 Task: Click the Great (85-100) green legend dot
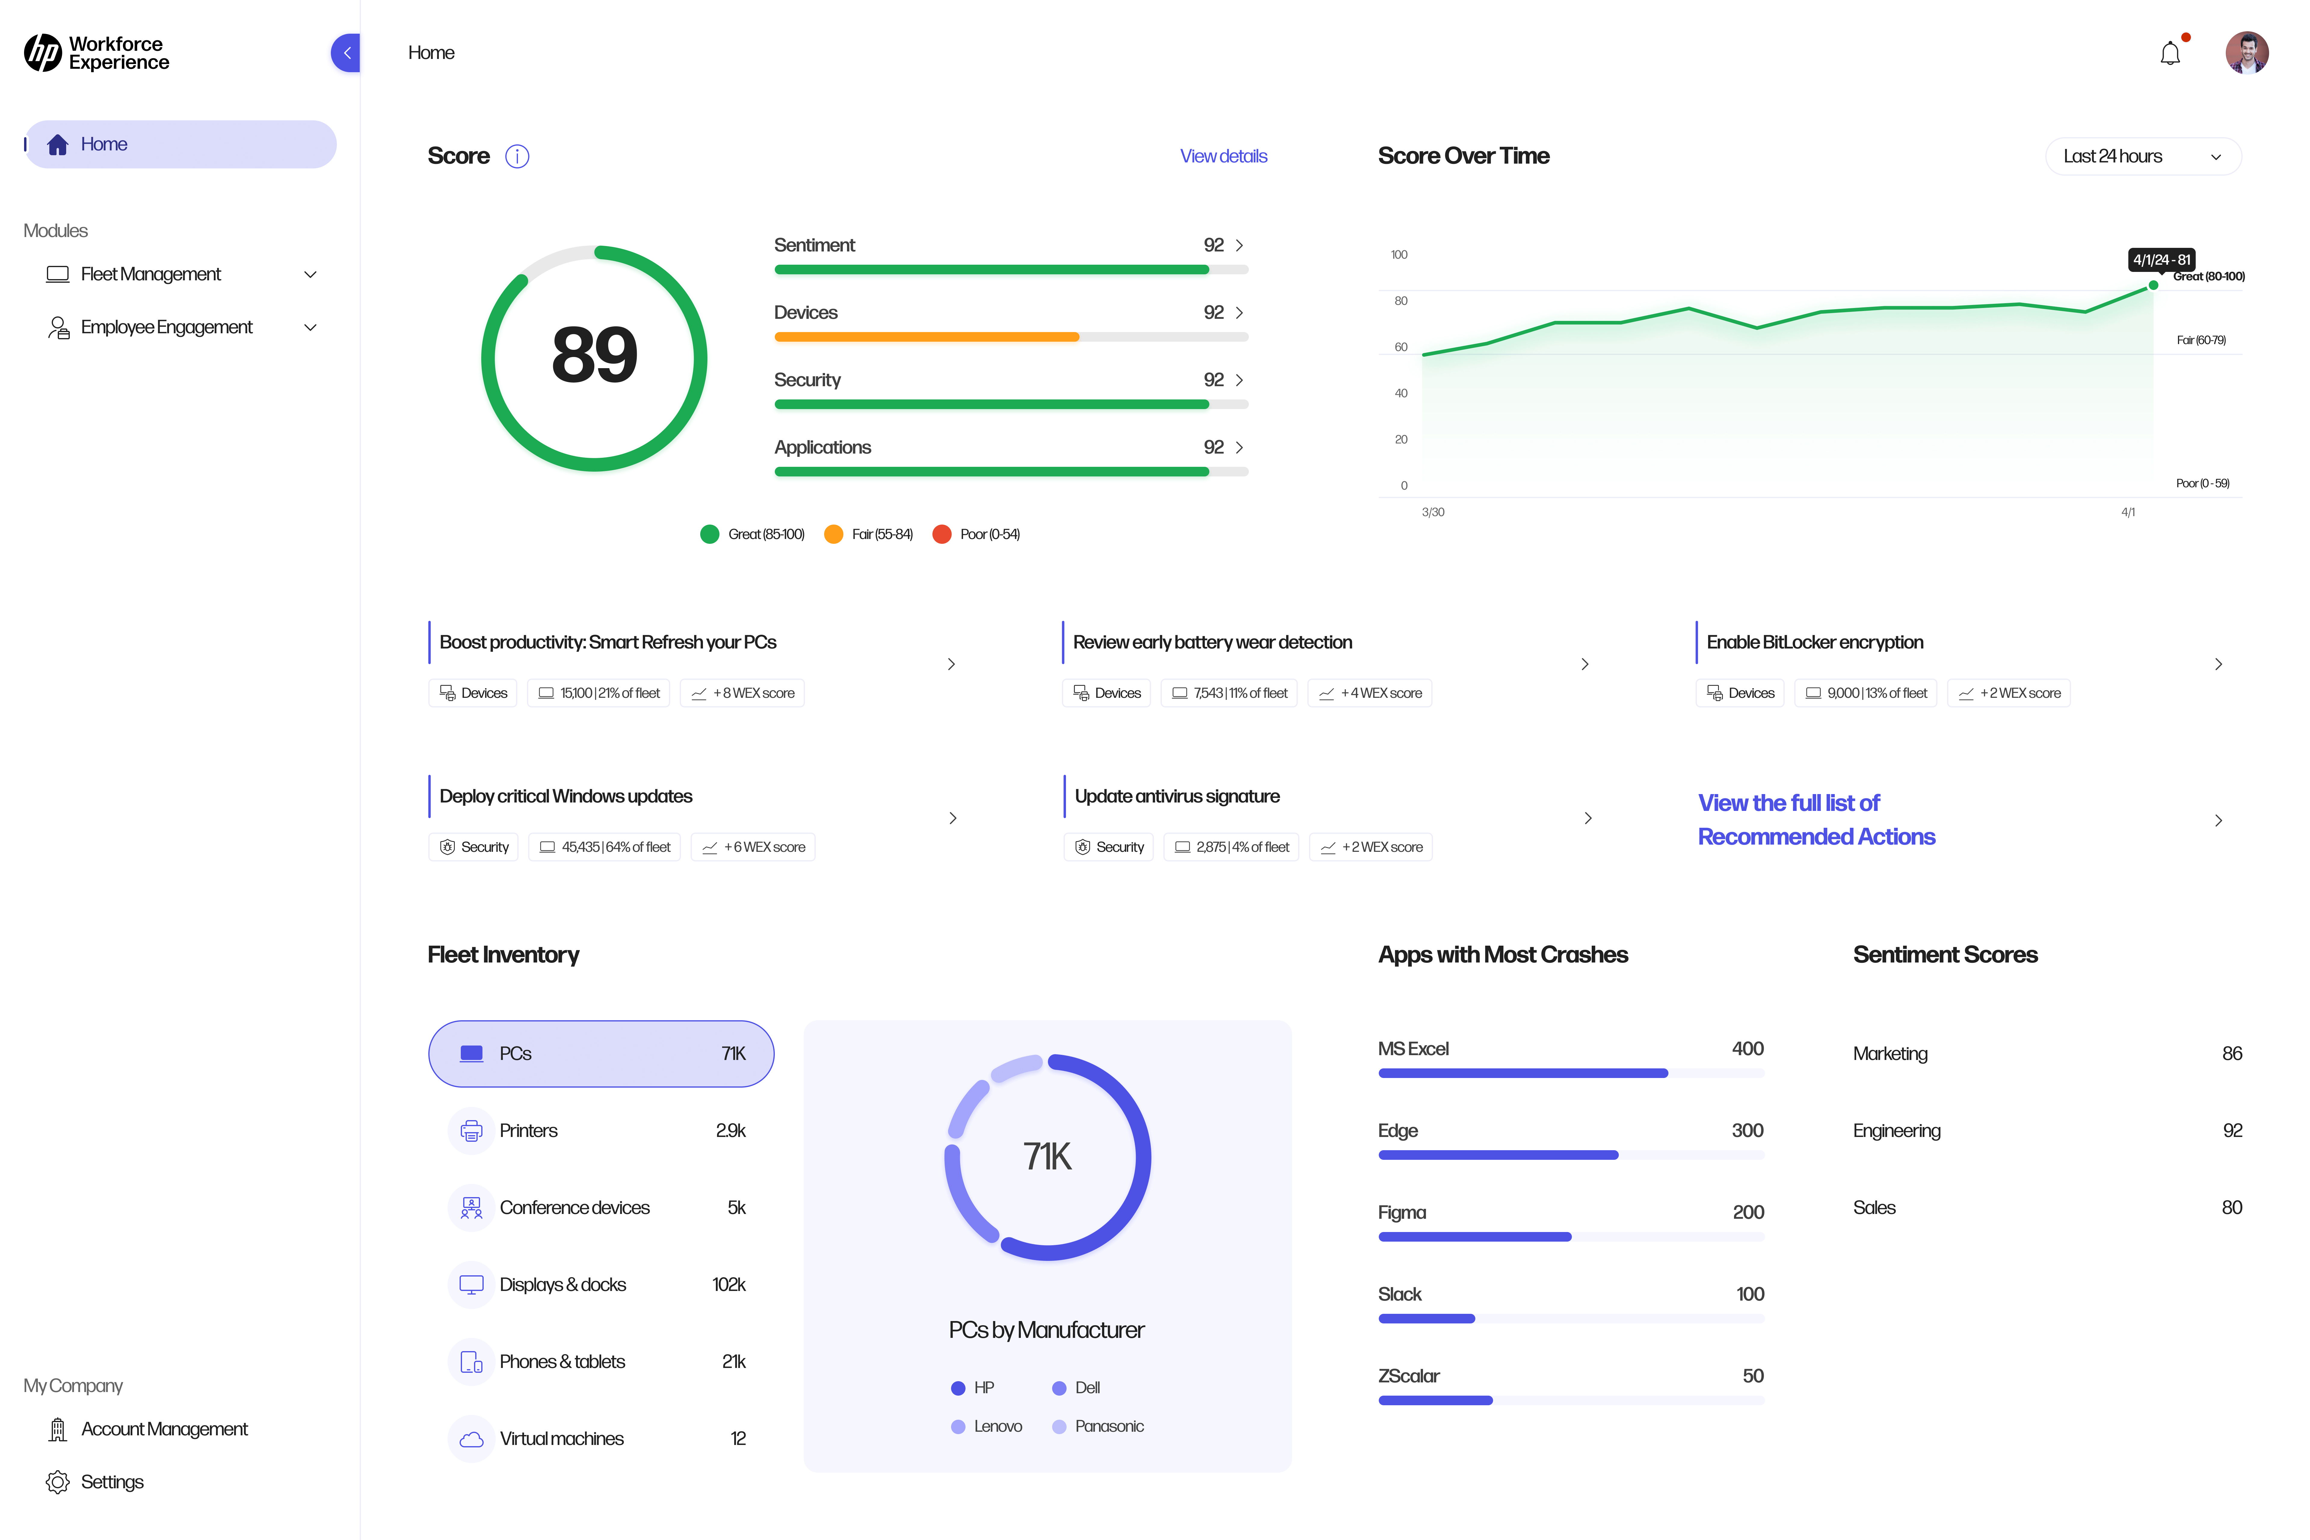(x=710, y=534)
